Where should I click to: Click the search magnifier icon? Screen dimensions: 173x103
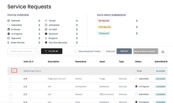click(x=36, y=51)
